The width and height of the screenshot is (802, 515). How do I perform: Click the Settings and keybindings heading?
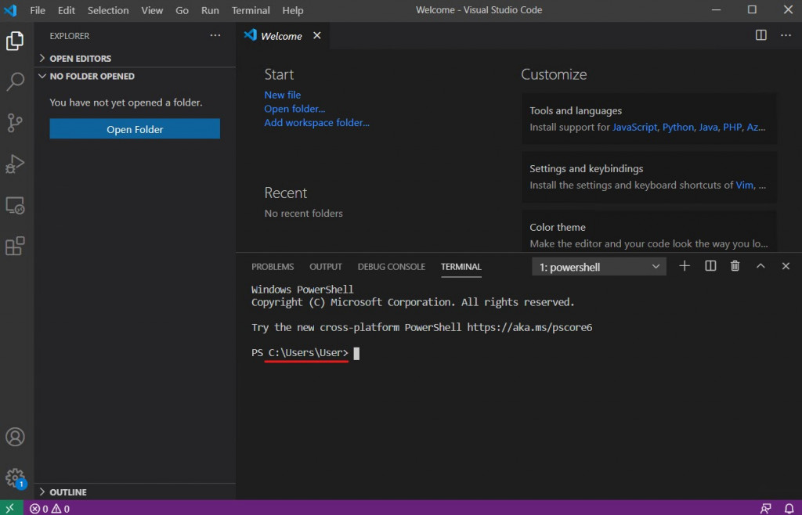click(x=586, y=168)
